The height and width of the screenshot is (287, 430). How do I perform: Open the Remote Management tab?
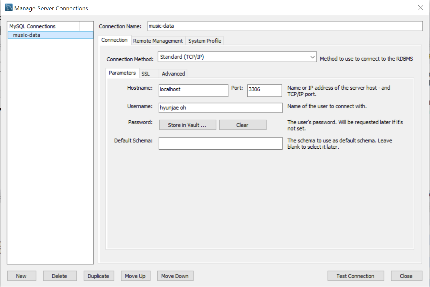point(158,41)
